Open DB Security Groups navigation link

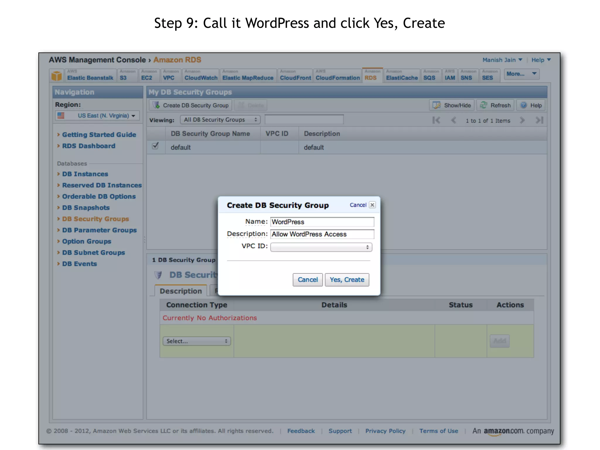(x=96, y=219)
